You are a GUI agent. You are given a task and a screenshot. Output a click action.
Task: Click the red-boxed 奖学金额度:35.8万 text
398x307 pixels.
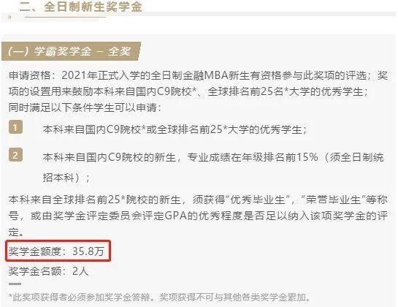tap(57, 251)
